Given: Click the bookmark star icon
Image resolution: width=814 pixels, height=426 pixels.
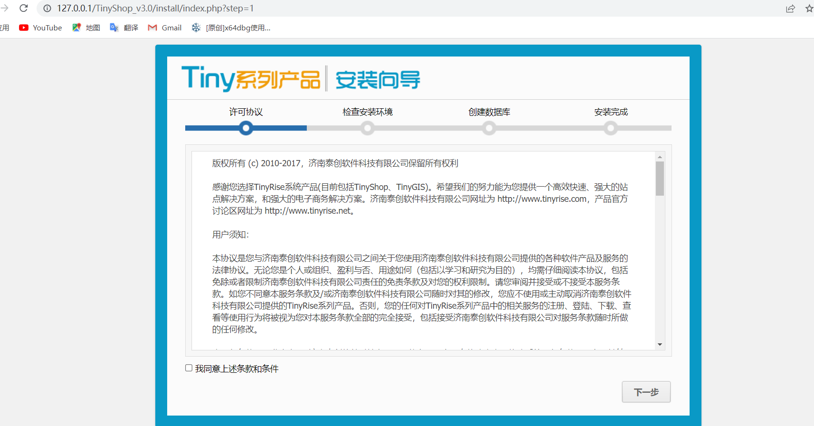Looking at the screenshot, I should pos(809,9).
